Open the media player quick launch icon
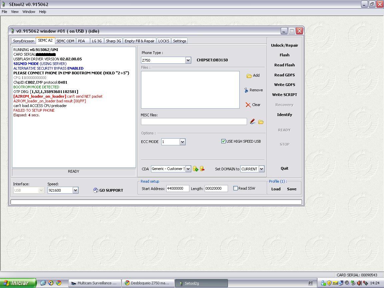Screen dimensions: 384x288 (x=51, y=283)
